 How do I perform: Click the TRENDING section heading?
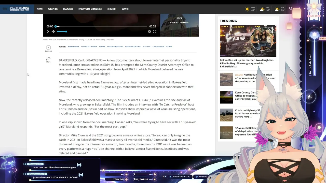pyautogui.click(x=228, y=21)
